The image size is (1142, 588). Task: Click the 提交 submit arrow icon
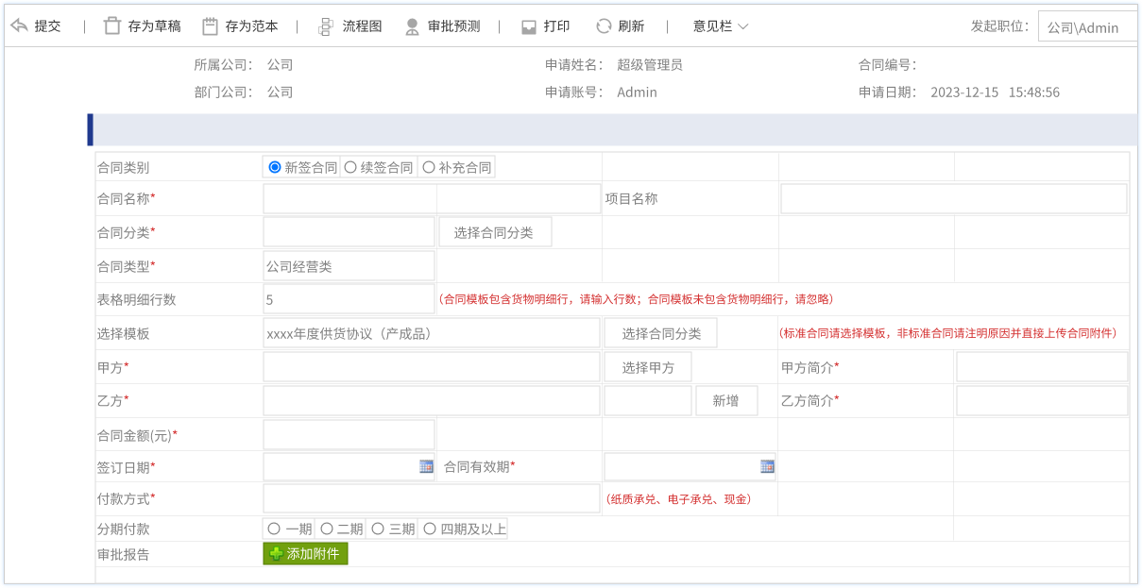pyautogui.click(x=19, y=25)
